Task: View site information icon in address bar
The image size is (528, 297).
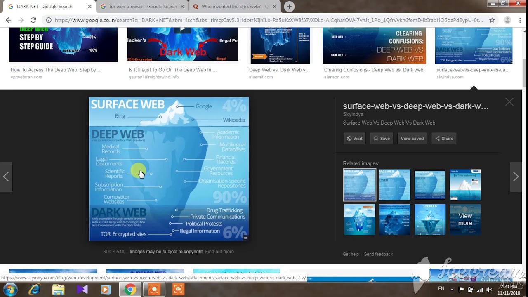Action: tap(49, 20)
